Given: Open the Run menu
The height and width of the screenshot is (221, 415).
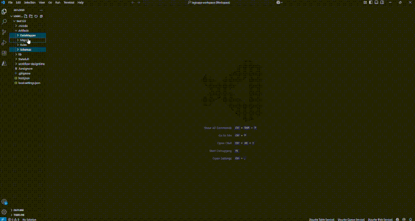Looking at the screenshot, I should 58,2.
